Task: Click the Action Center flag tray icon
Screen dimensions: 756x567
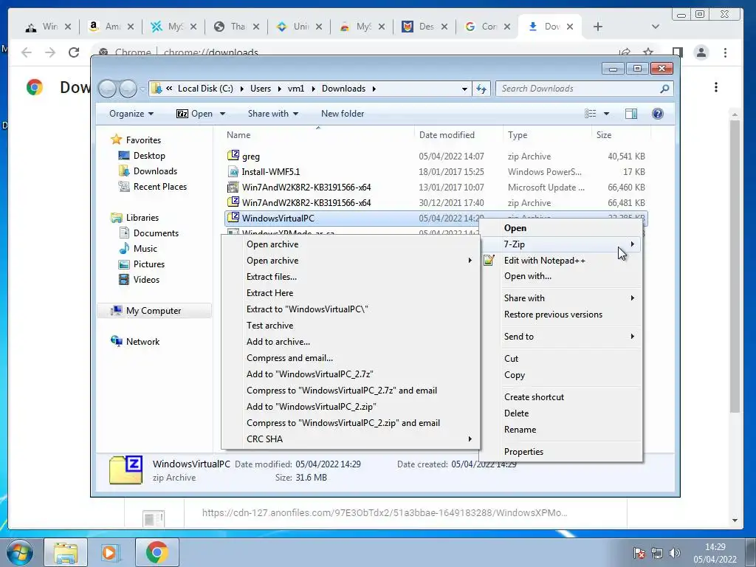Action: (639, 553)
